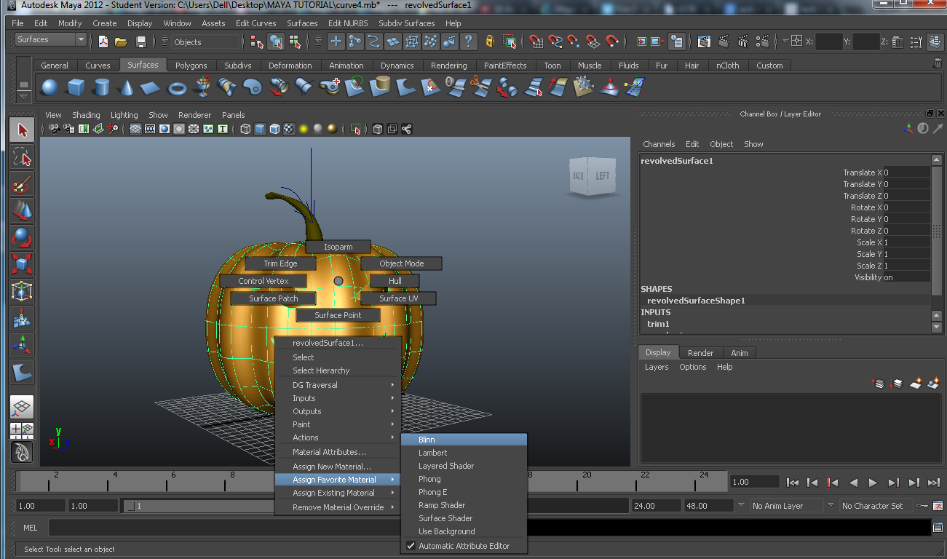Click the Revolve surface shelf icon
Viewport: 947px width, 559px height.
[203, 88]
